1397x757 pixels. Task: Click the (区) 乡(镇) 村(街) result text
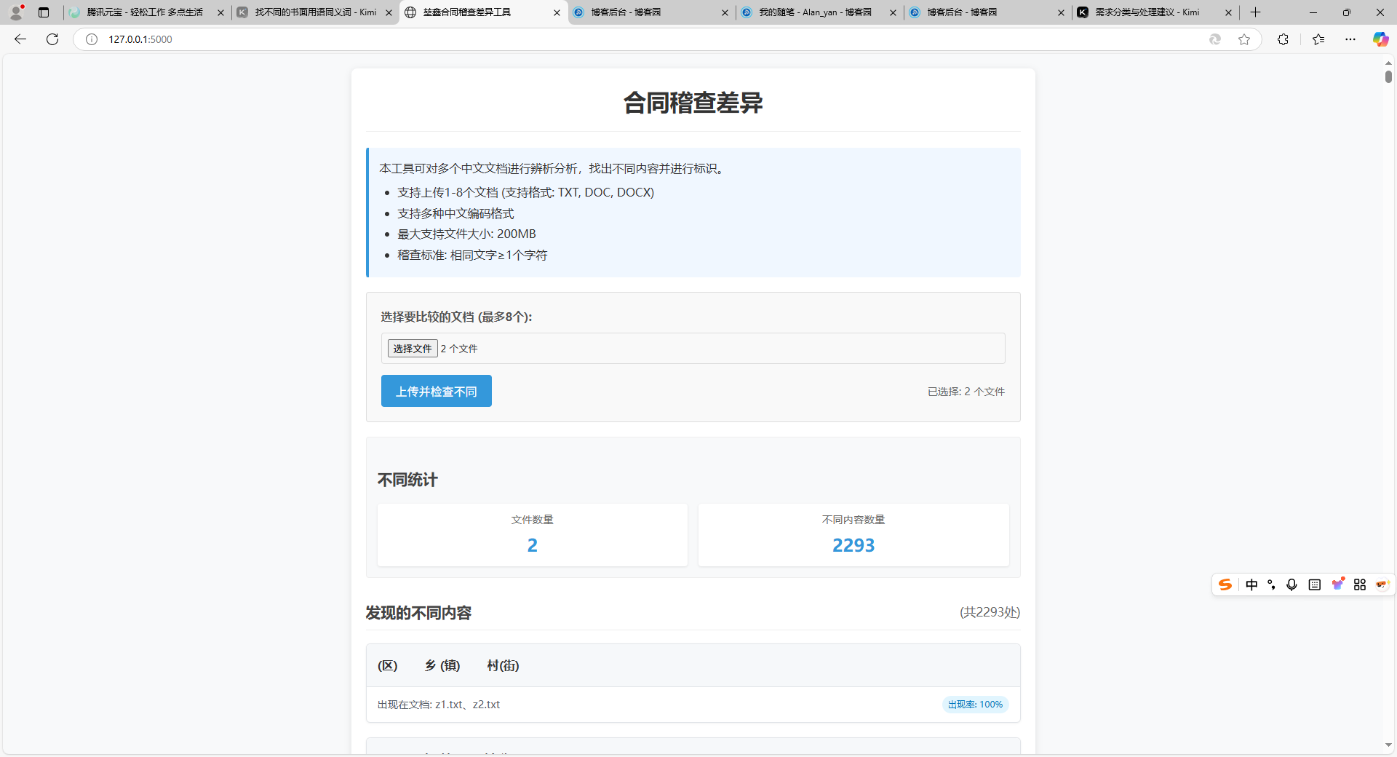448,665
